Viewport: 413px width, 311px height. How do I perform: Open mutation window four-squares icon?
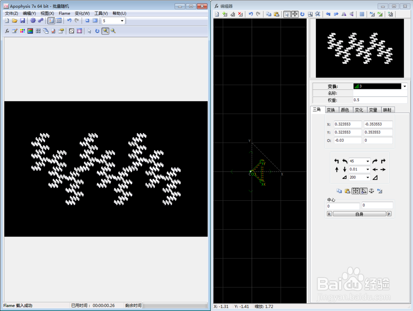click(x=38, y=31)
